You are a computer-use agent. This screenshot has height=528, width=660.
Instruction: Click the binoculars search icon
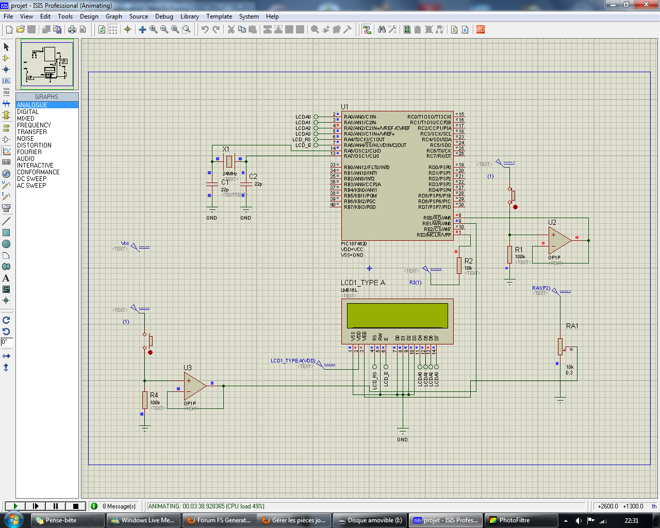coord(382,29)
